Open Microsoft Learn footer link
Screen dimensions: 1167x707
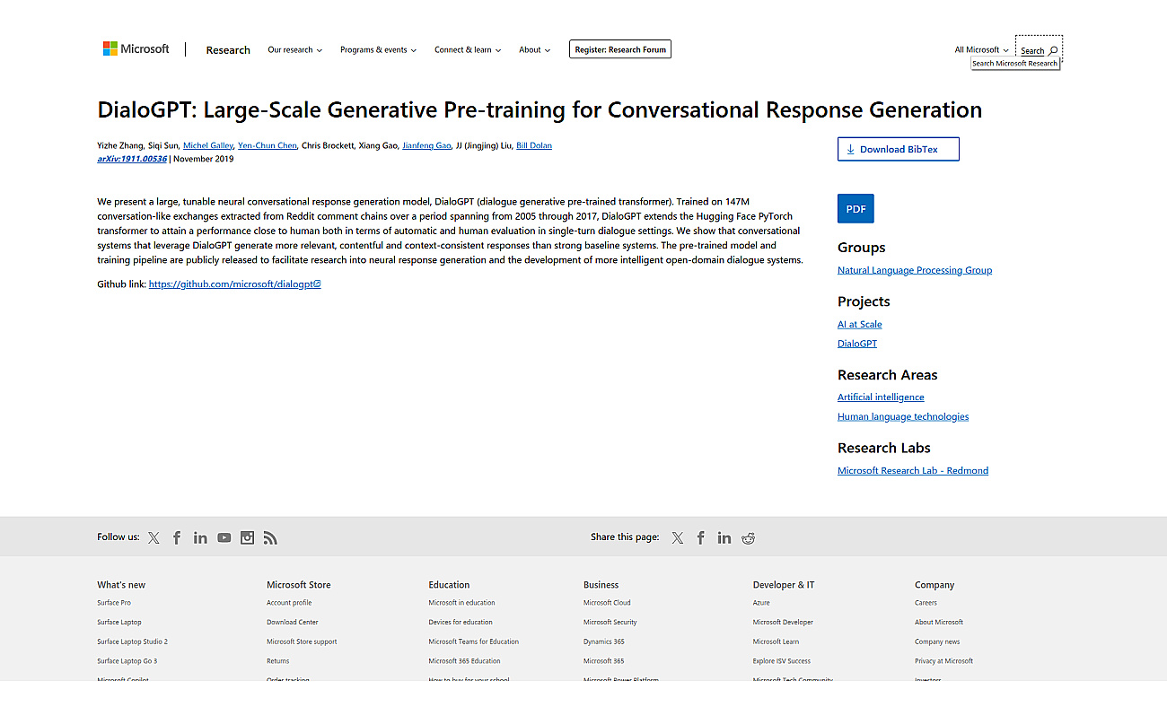click(777, 642)
